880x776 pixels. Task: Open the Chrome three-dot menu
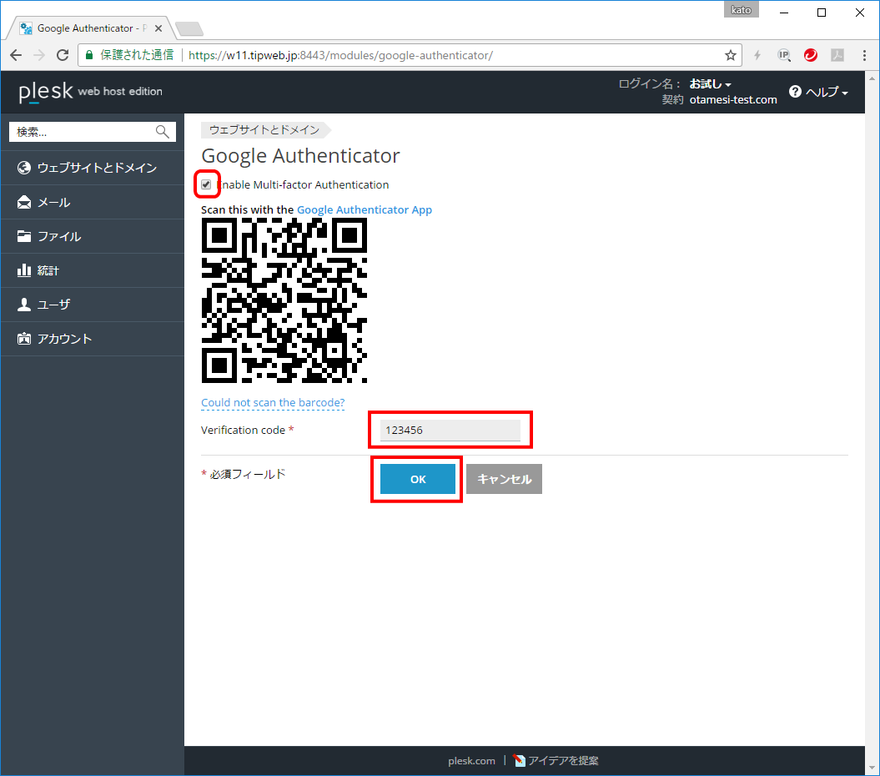(x=864, y=55)
